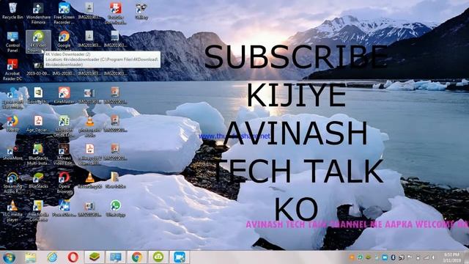Open the Free Screen Recorder shortcut
The width and height of the screenshot is (469, 264).
coord(64,13)
